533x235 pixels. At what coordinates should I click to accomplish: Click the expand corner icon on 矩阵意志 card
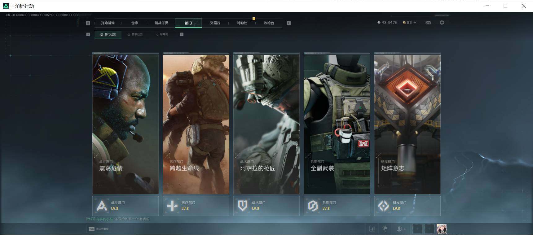click(379, 155)
